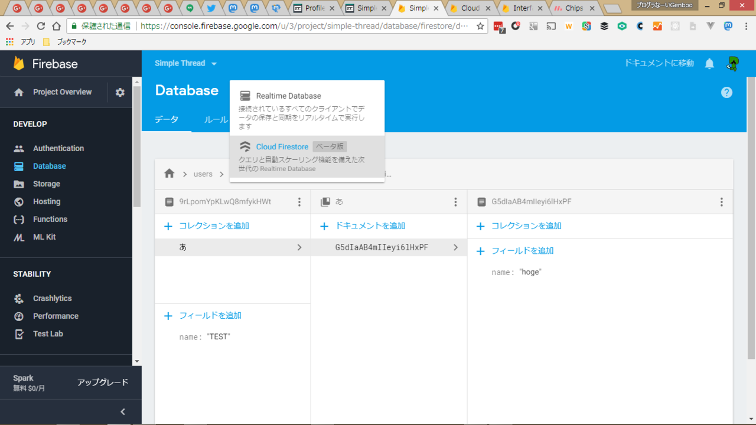Screen dimensions: 756x425
Task: Click the help question mark icon
Action: click(726, 92)
